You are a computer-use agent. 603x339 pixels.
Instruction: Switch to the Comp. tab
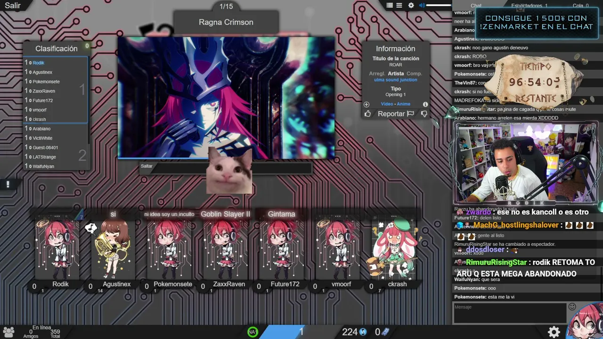414,73
